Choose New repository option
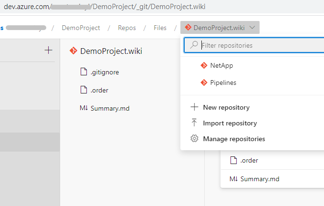 [226, 107]
